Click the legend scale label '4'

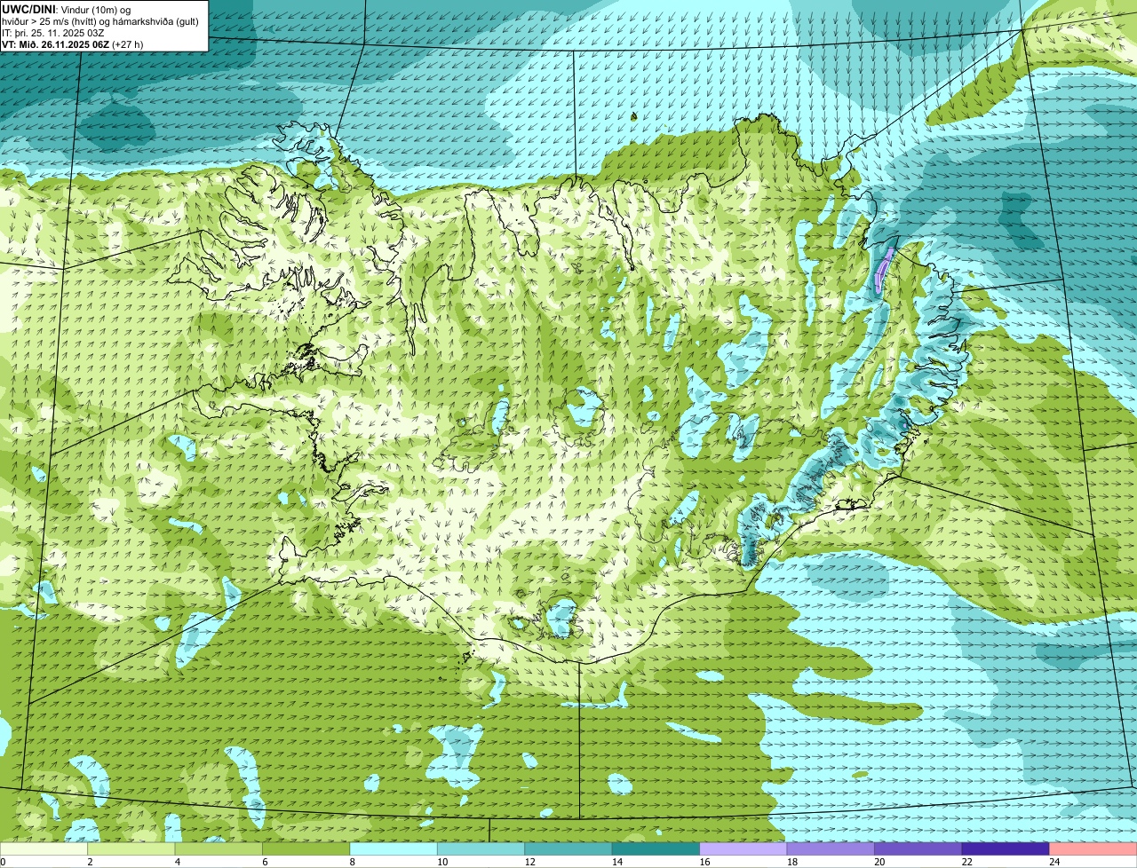pyautogui.click(x=178, y=862)
